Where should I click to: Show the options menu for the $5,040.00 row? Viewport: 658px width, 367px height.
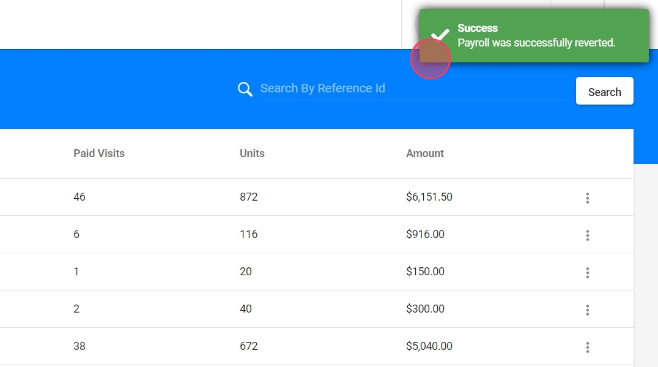[587, 347]
